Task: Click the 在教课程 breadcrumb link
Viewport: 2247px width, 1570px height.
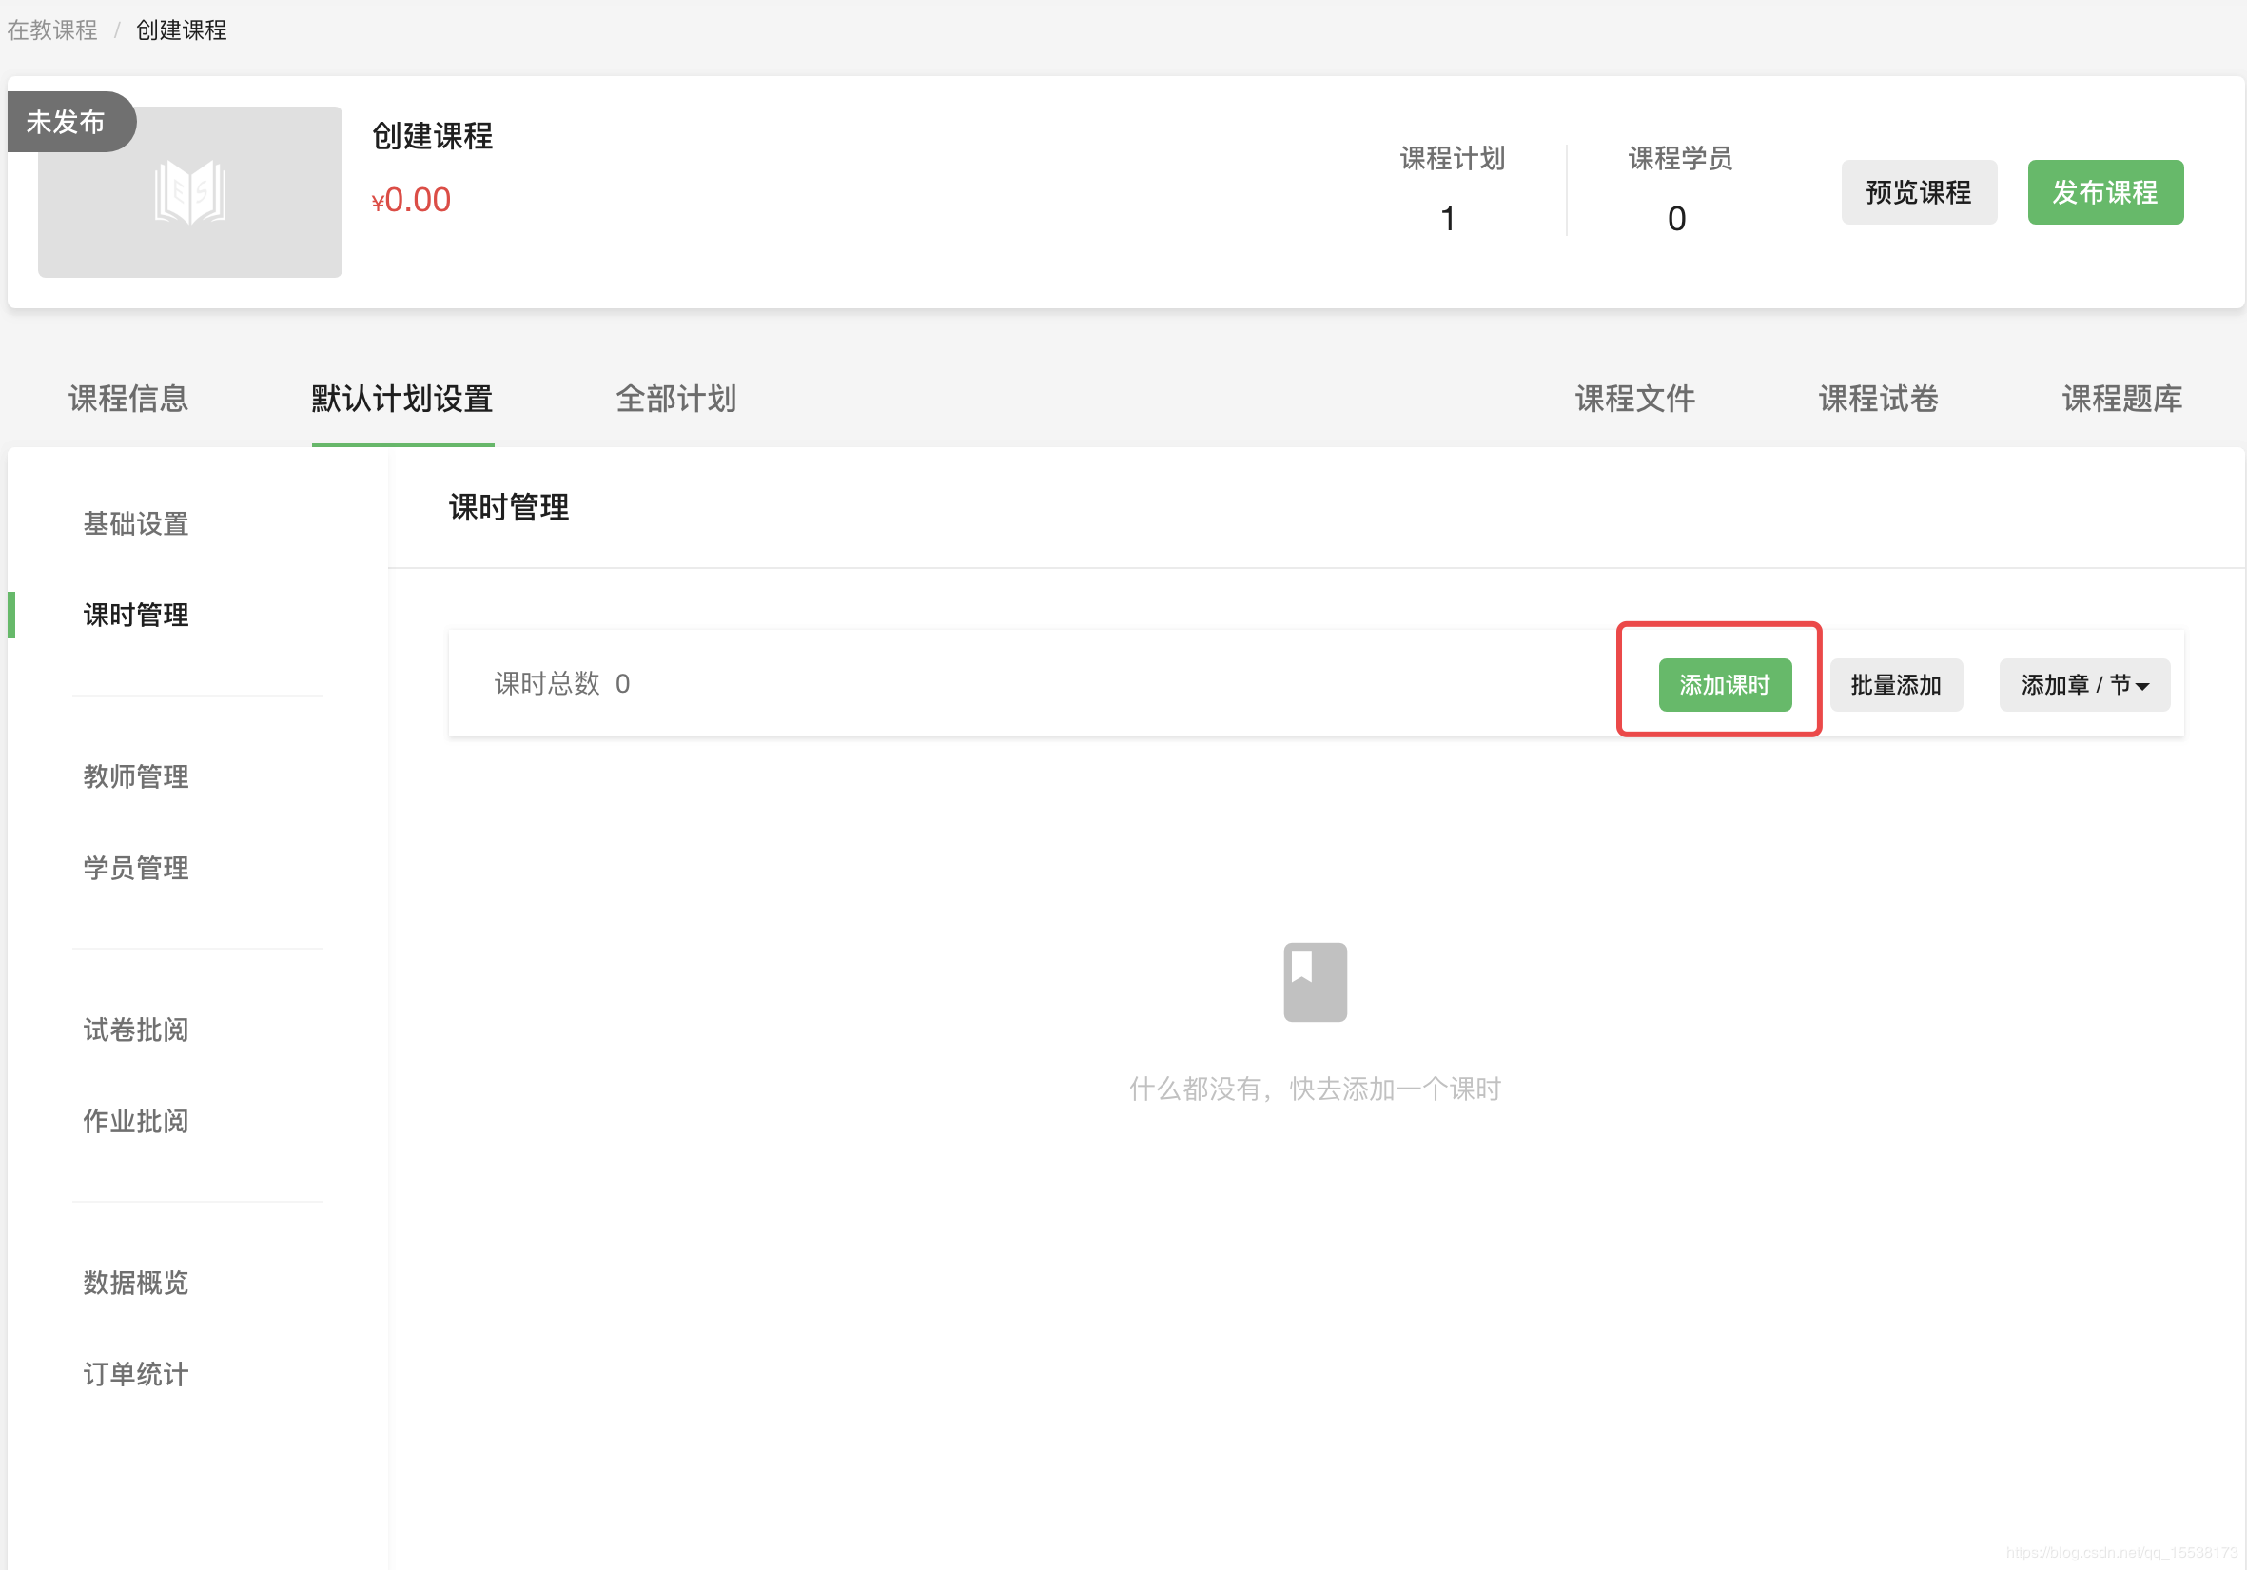Action: click(x=53, y=30)
